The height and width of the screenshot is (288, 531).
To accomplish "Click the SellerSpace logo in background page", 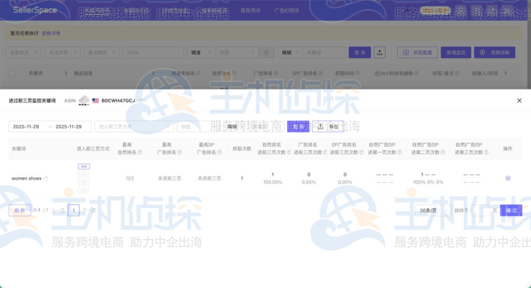I will (35, 10).
